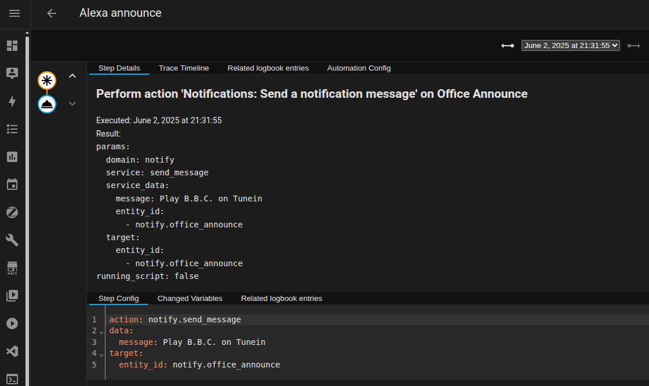Click code line 3 message text
This screenshot has width=649, height=386.
[214, 342]
